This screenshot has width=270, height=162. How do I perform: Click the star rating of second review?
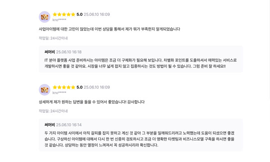tap(64, 87)
